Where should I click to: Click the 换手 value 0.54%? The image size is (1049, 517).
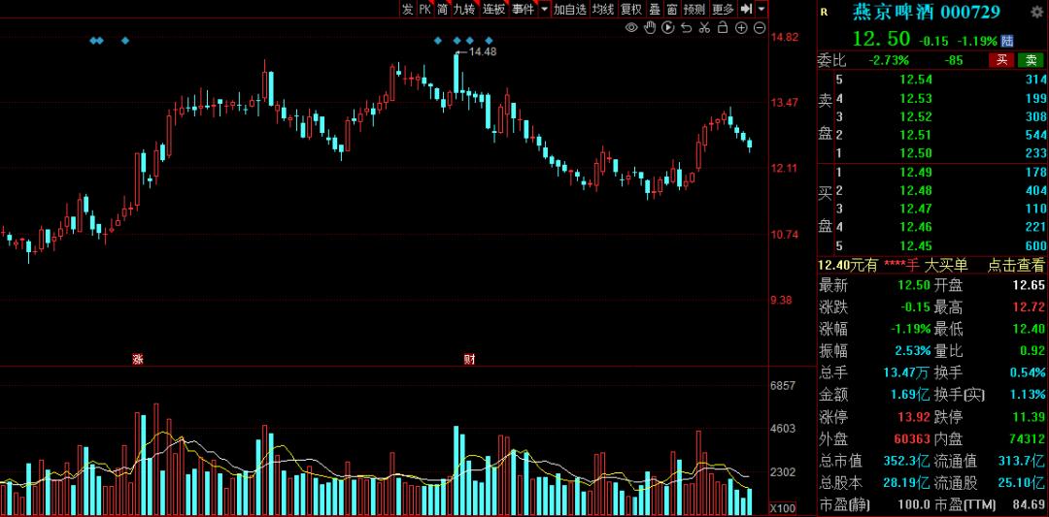click(1027, 372)
